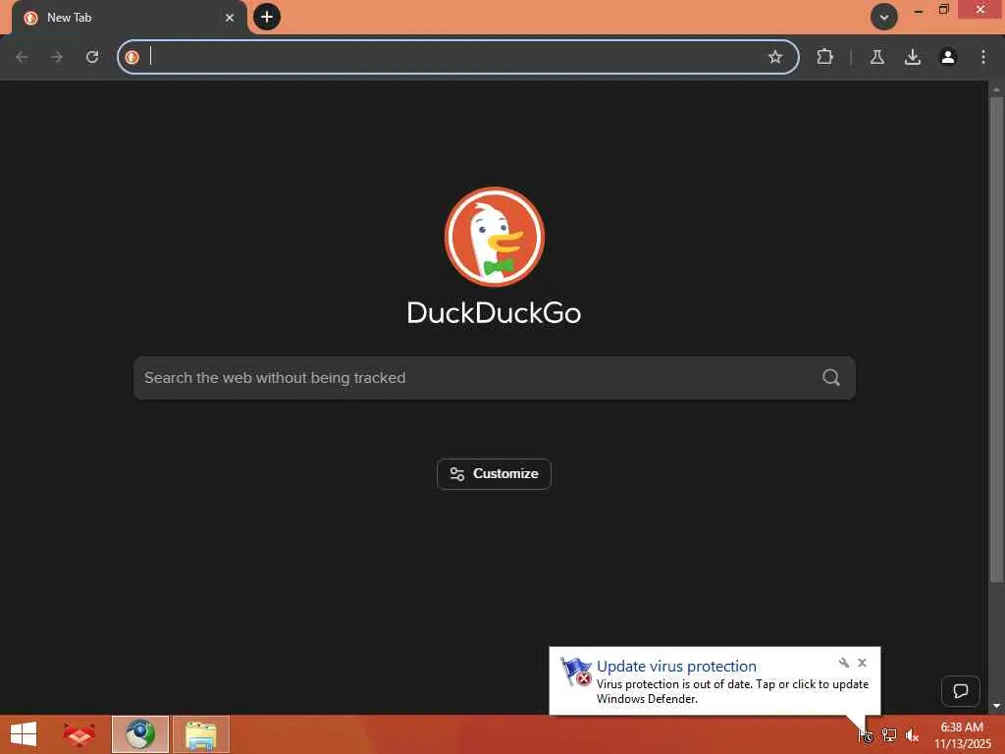The width and height of the screenshot is (1005, 754).
Task: Open Action Center flag in system tray
Action: [x=866, y=734]
